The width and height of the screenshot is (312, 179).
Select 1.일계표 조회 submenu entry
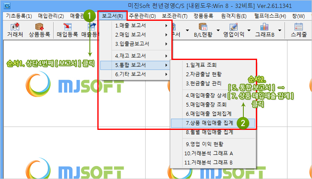(213, 65)
